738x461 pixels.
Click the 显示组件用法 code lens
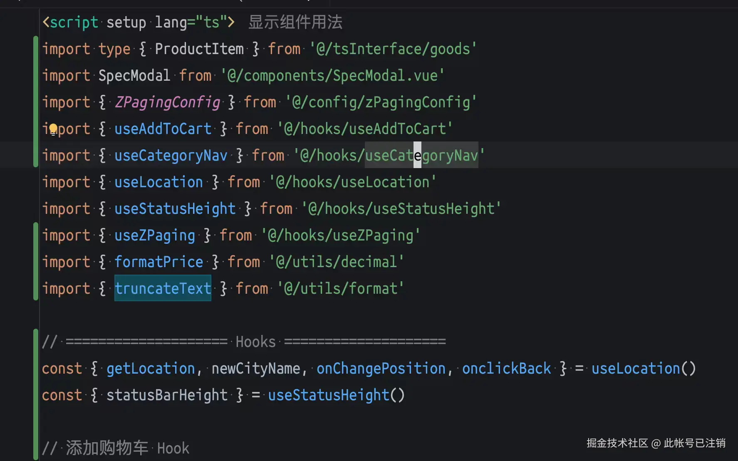pos(295,22)
